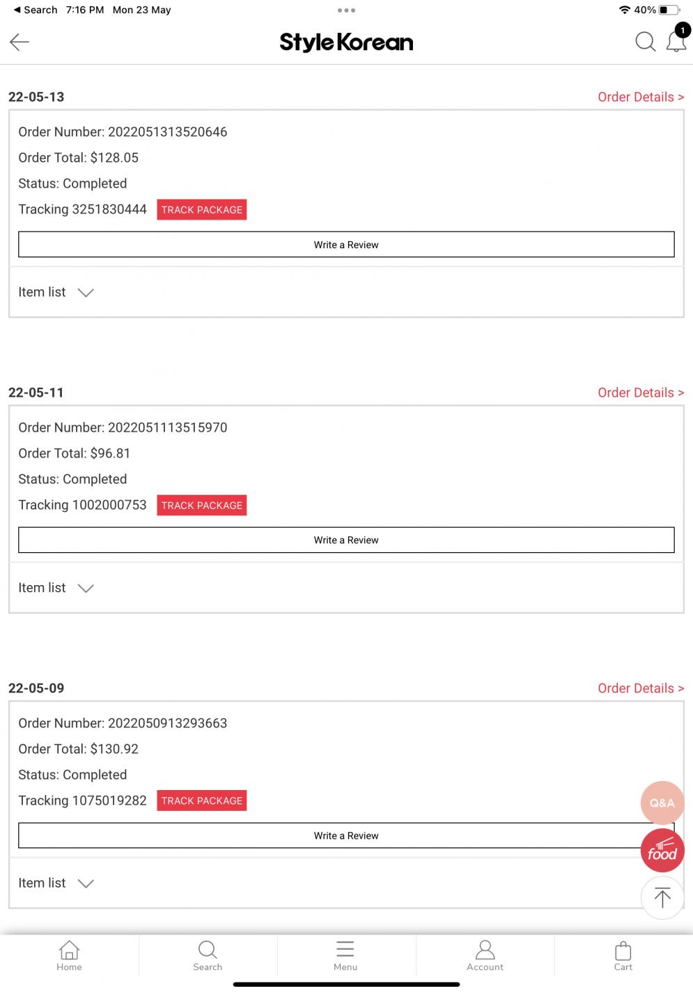Write a Review for the $128.05 order
The width and height of the screenshot is (693, 993).
tap(346, 245)
